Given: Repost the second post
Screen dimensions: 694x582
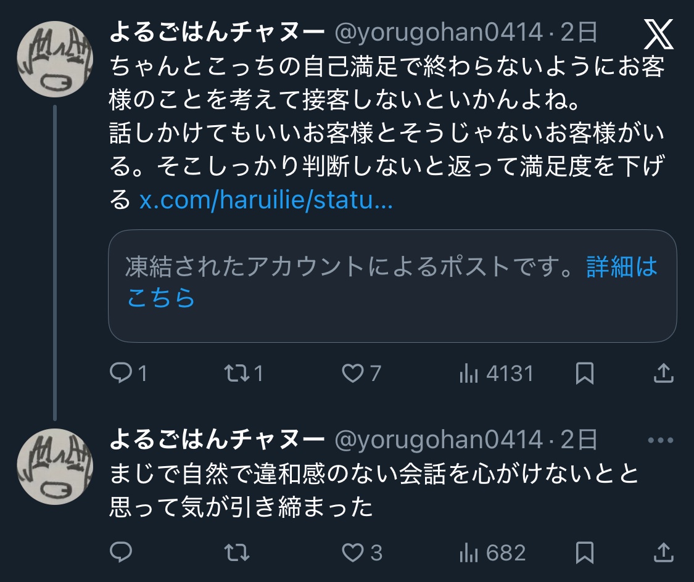Looking at the screenshot, I should (x=236, y=552).
